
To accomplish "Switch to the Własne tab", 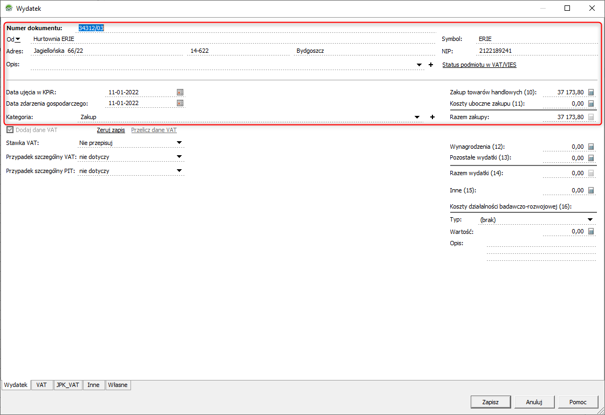I will [118, 385].
